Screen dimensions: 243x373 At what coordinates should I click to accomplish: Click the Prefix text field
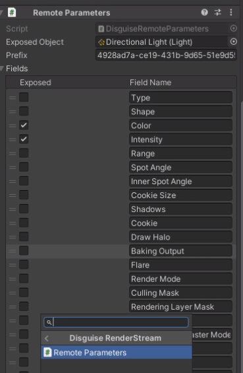pyautogui.click(x=166, y=55)
